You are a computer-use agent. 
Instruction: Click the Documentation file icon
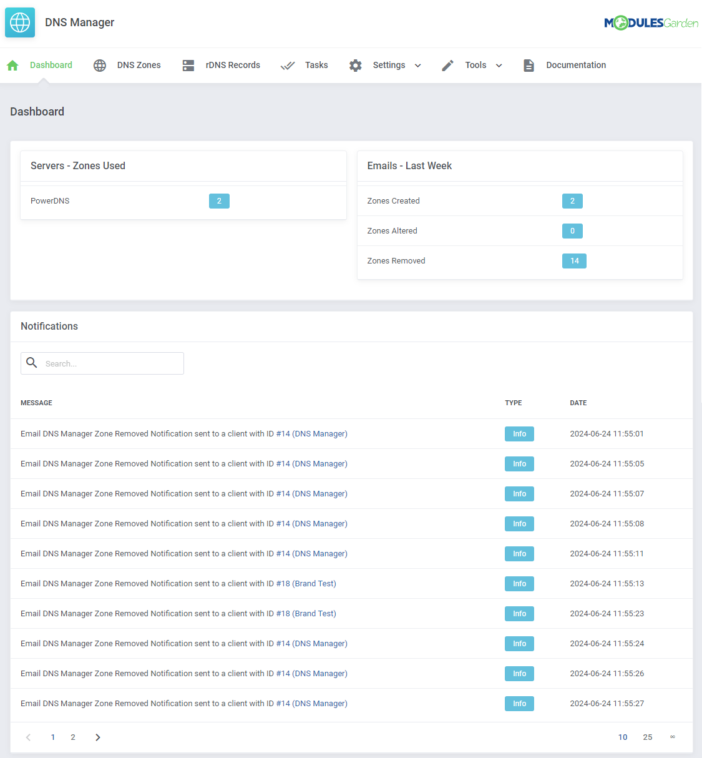point(529,66)
